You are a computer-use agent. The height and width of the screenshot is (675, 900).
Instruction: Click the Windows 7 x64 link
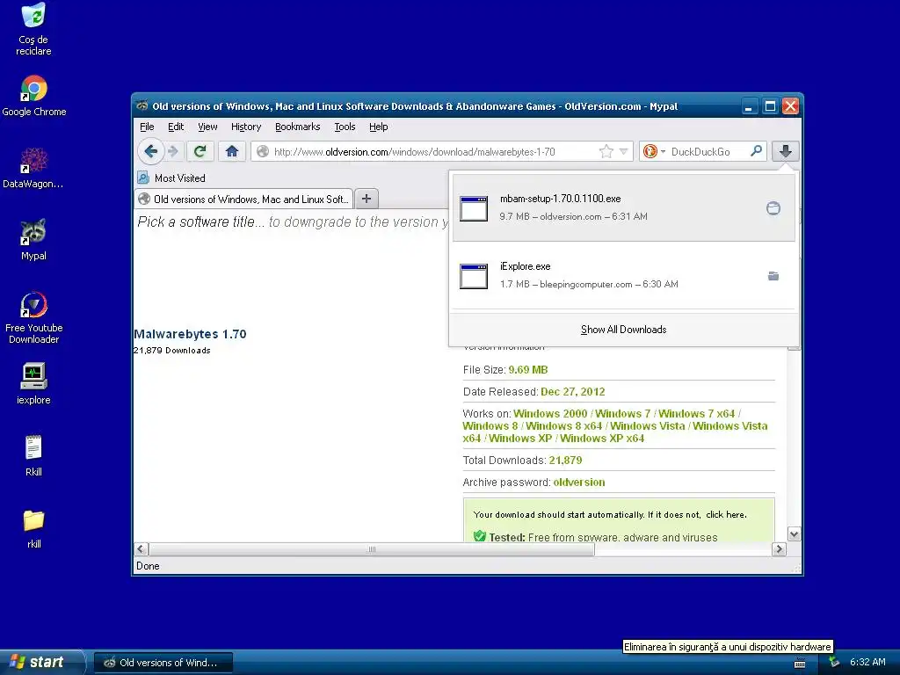pyautogui.click(x=696, y=414)
